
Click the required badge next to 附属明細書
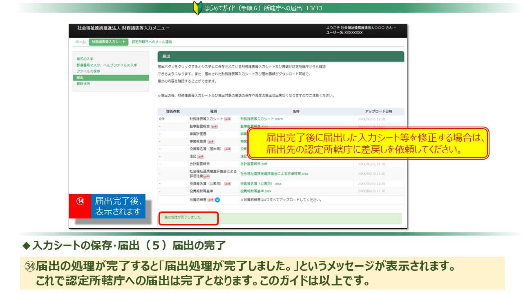coord(211,200)
